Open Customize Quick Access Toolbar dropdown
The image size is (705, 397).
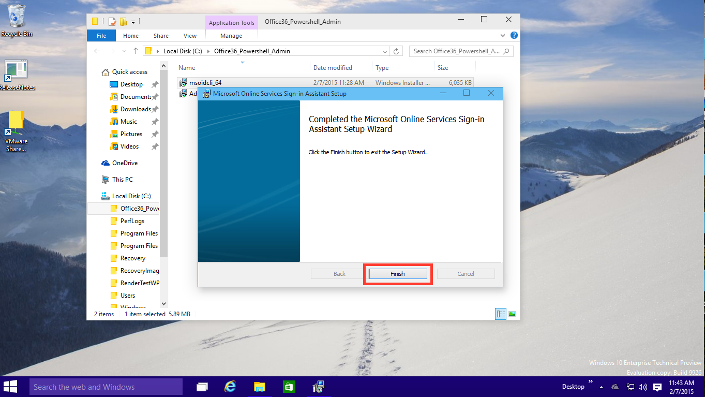133,22
